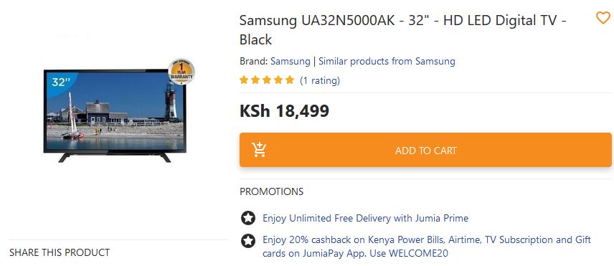
Task: Click the PROMOTIONS section heading
Action: pyautogui.click(x=271, y=191)
